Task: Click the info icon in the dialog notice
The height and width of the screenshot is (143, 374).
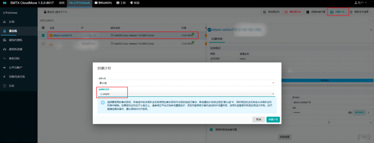Action: (x=103, y=103)
